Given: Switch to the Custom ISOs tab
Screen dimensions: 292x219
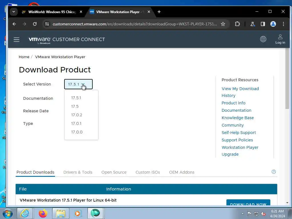Looking at the screenshot, I should coord(148,172).
